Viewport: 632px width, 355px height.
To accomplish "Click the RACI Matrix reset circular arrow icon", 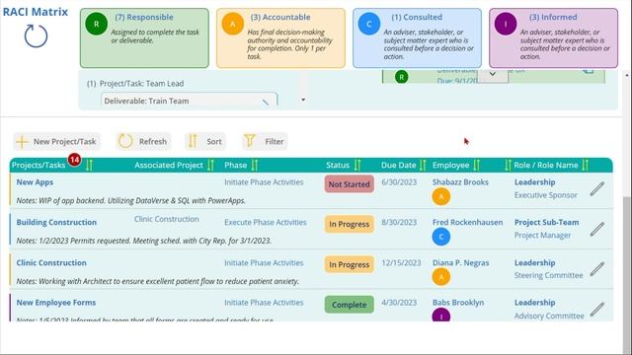I will pos(36,35).
